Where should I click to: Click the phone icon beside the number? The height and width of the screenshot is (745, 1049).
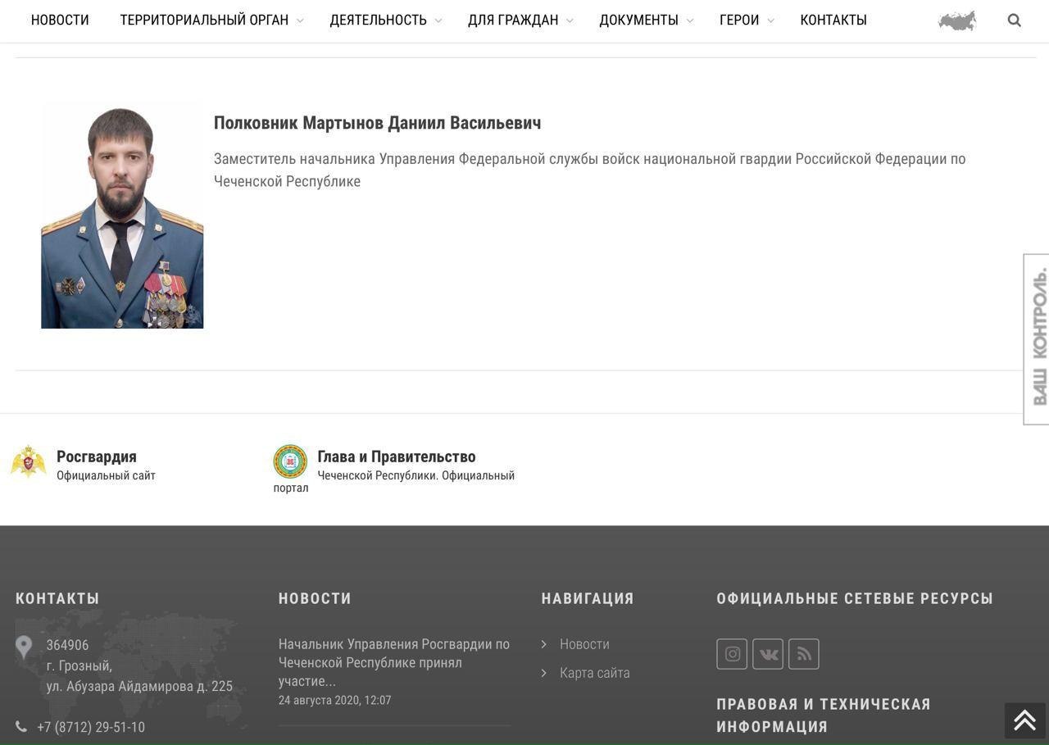pyautogui.click(x=21, y=727)
